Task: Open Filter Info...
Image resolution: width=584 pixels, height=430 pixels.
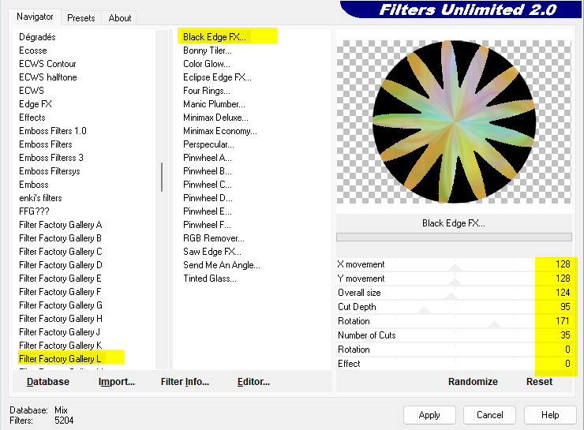Action: coord(185,382)
